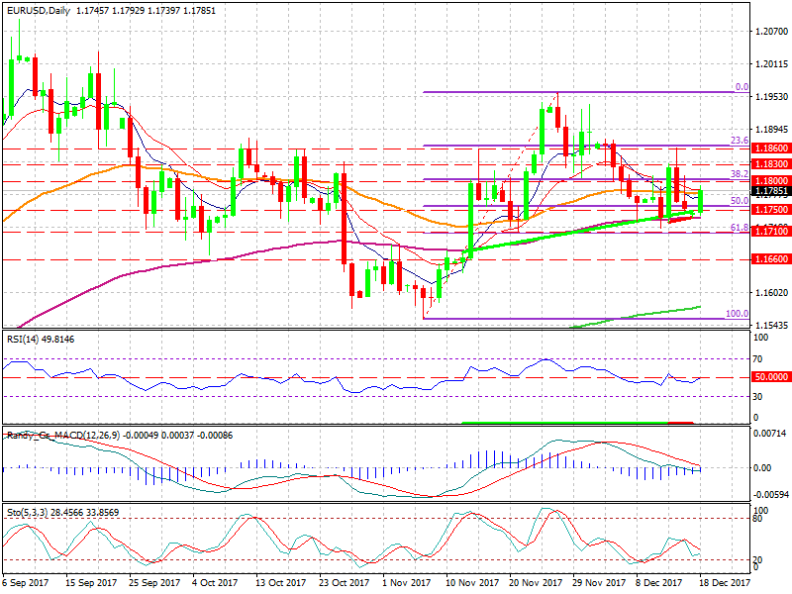Image resolution: width=792 pixels, height=594 pixels.
Task: Select the 4 Oct 2017 date label
Action: point(215,582)
